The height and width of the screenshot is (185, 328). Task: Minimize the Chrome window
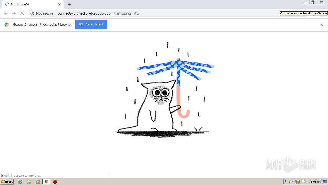[306, 2]
